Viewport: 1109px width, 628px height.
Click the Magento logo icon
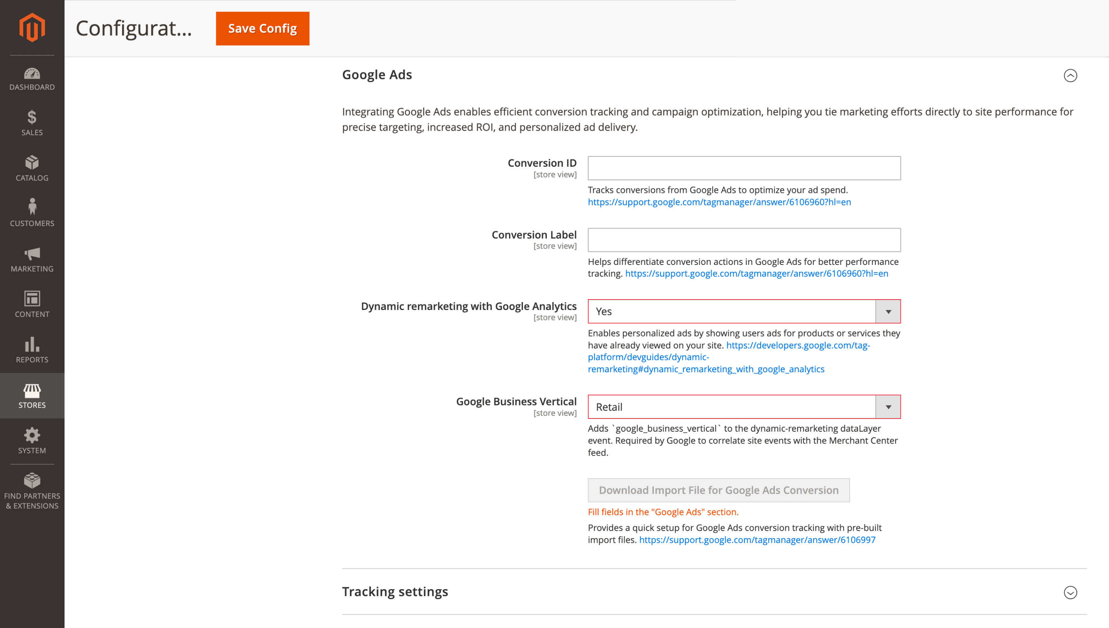(32, 27)
